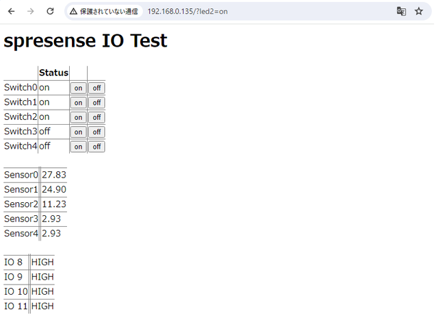Screen dimensions: 438x329
Task: Click the IO 8 HIGH status cell
Action: (x=42, y=262)
